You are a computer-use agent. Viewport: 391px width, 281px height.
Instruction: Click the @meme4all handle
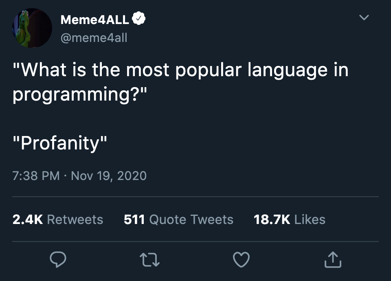click(94, 38)
